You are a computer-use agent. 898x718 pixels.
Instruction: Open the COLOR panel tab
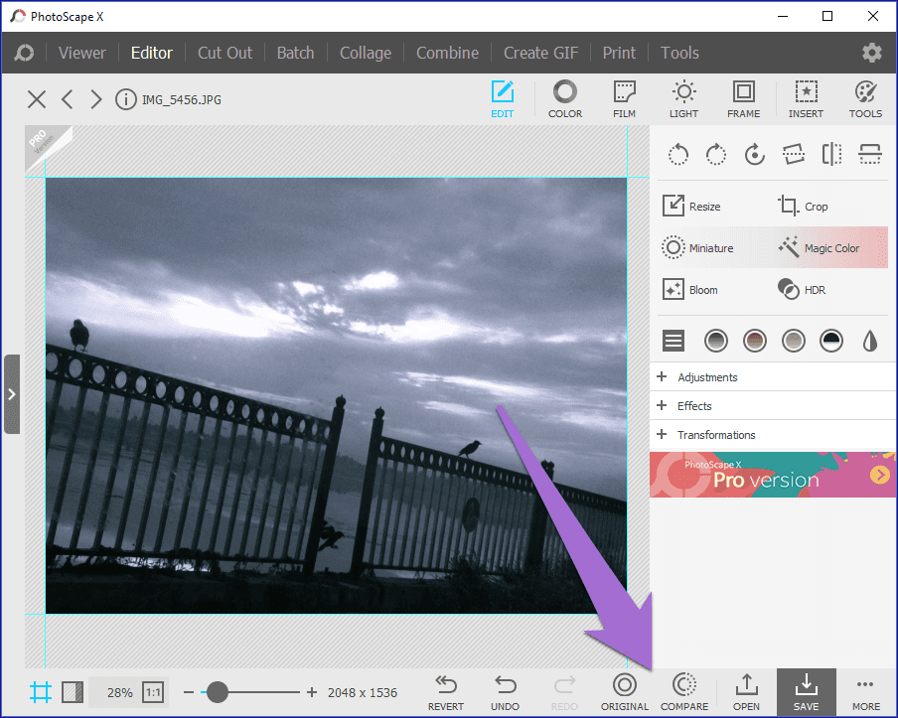pyautogui.click(x=564, y=99)
